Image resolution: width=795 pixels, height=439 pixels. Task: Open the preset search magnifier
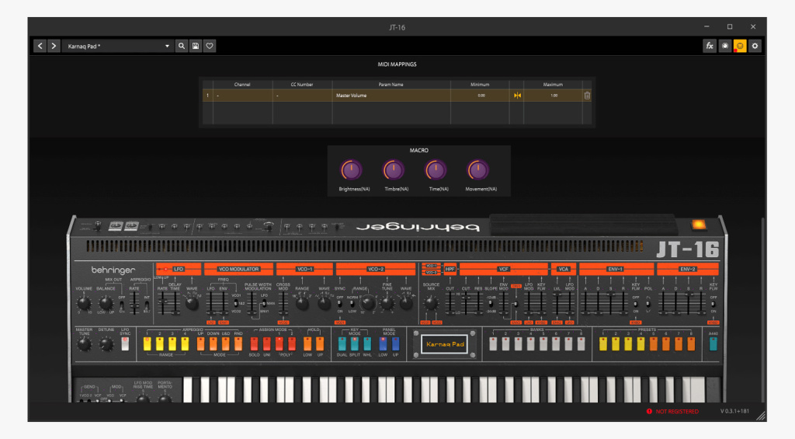point(182,46)
